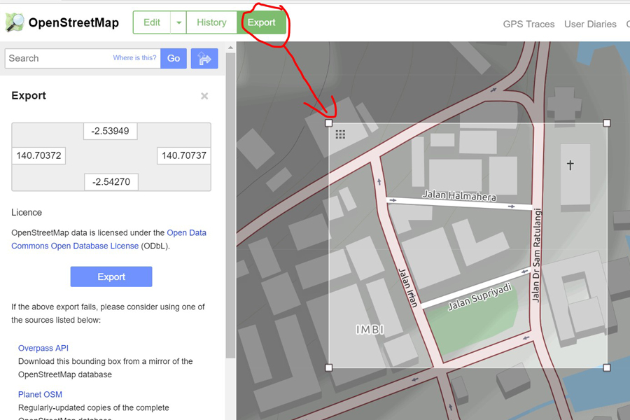Click the south latitude field -2.54270
Image resolution: width=630 pixels, height=420 pixels.
click(111, 182)
